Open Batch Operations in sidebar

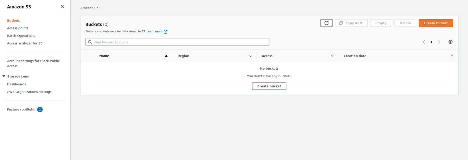pyautogui.click(x=21, y=36)
